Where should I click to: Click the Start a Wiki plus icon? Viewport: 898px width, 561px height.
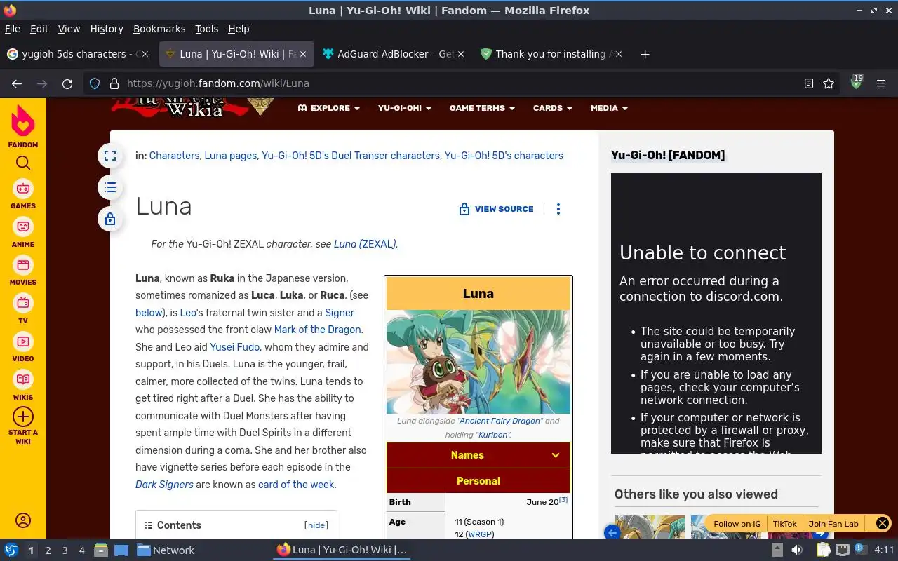point(23,417)
